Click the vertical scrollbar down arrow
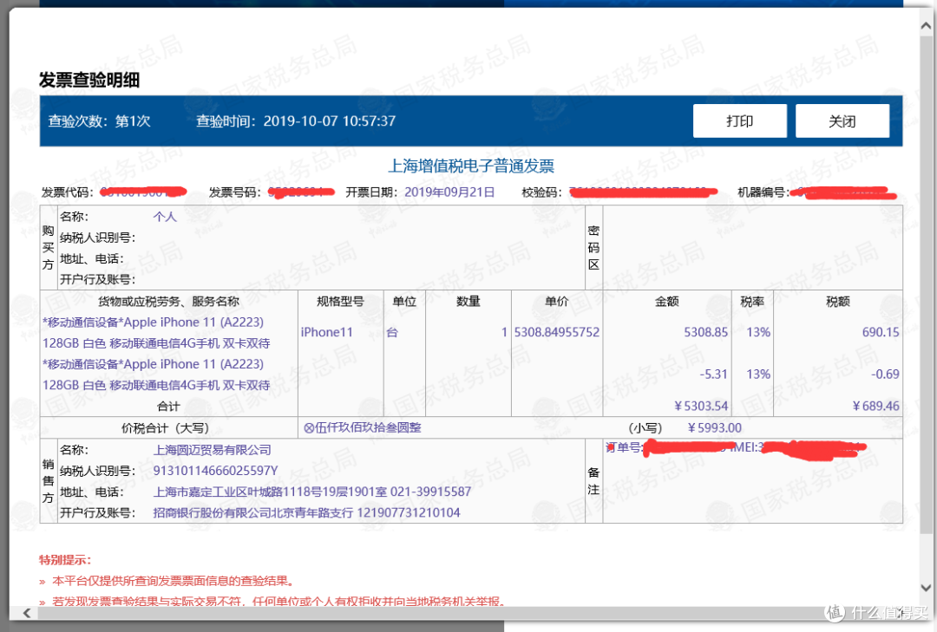The width and height of the screenshot is (937, 632). 926,588
